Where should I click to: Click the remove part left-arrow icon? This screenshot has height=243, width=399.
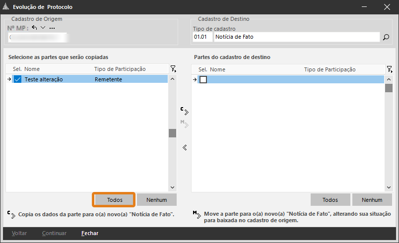point(184,147)
